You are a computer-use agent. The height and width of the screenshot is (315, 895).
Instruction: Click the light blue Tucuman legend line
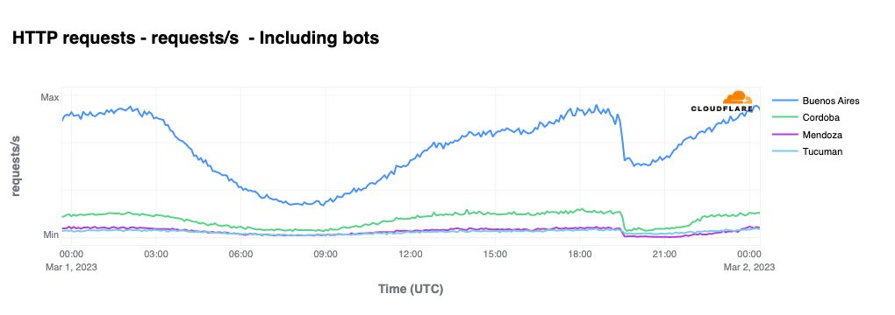[784, 151]
